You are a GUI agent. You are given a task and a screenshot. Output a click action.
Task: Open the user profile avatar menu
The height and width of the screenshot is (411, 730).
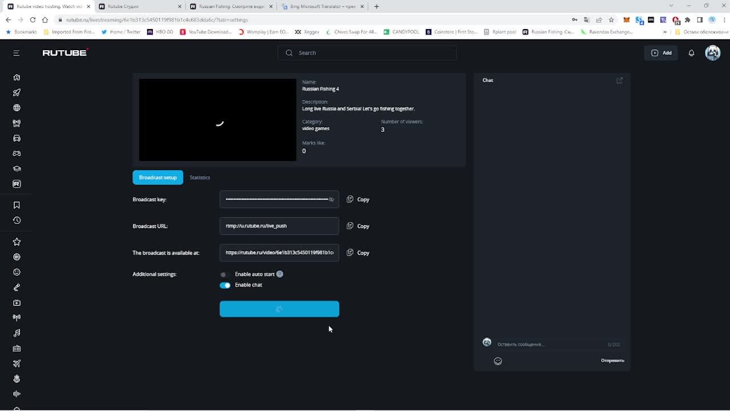(712, 53)
